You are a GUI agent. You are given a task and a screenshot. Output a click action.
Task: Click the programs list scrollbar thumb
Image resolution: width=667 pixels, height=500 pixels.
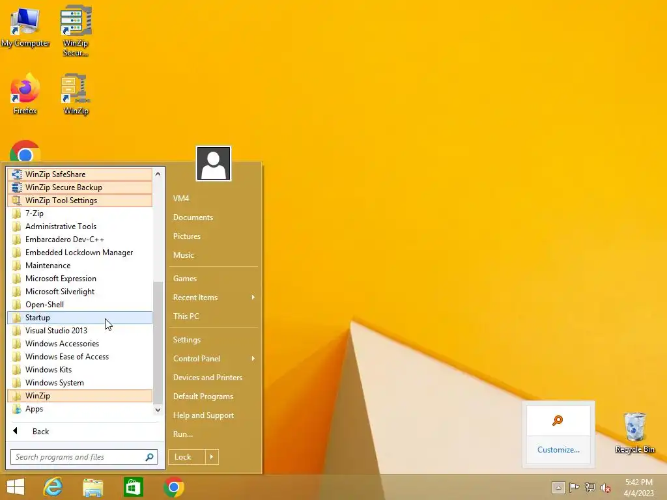[x=158, y=342]
